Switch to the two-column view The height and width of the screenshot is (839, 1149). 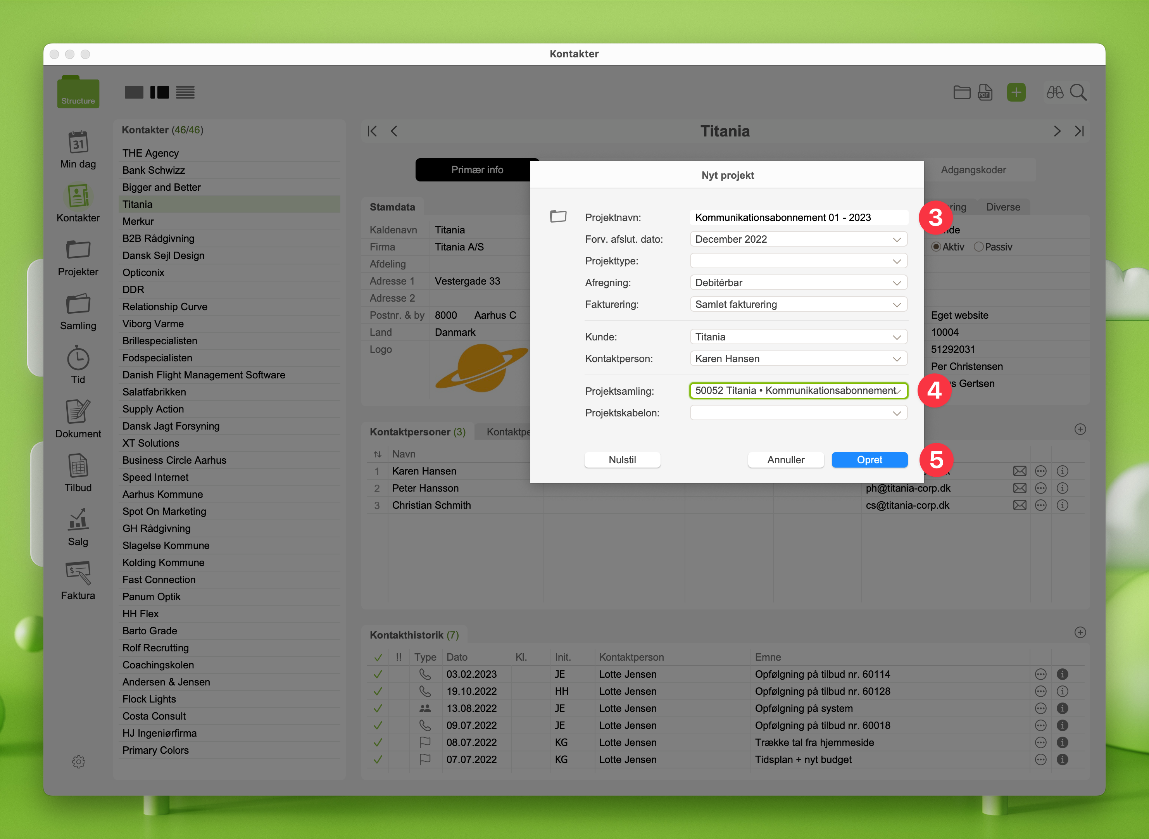[x=159, y=92]
